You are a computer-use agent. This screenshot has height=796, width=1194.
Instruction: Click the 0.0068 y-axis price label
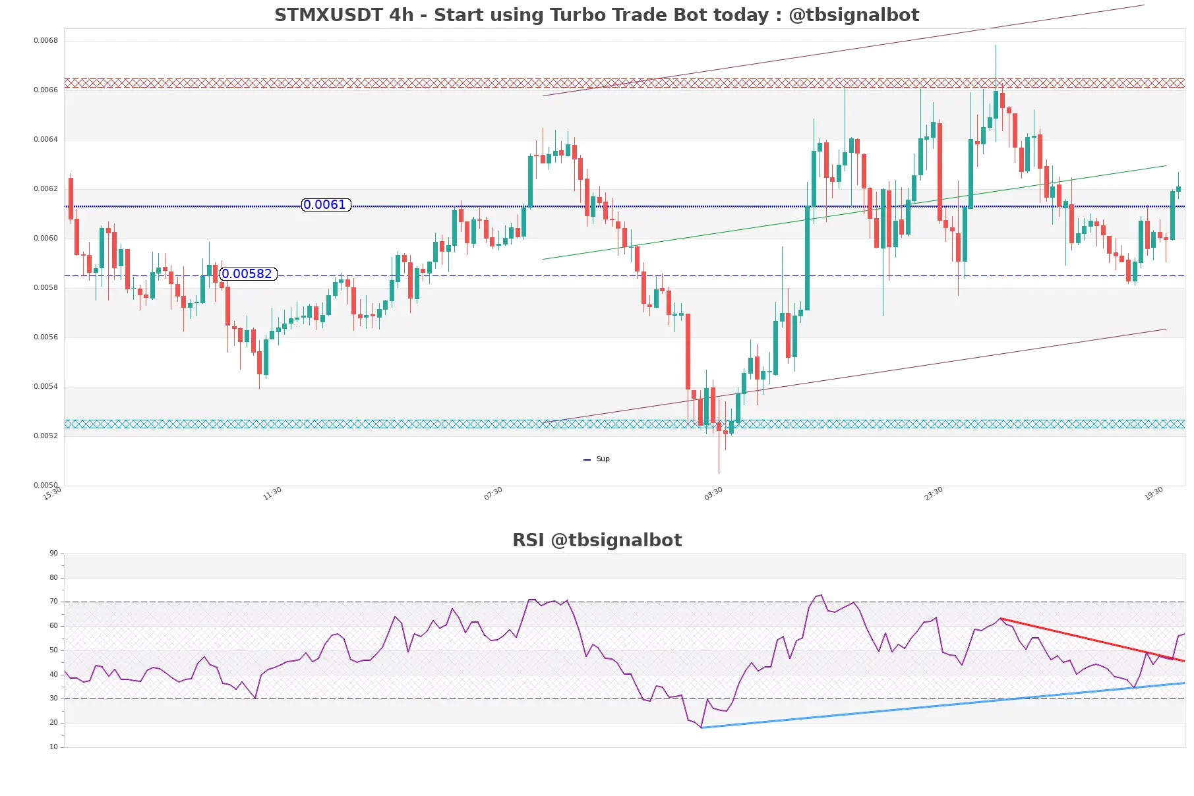(46, 41)
